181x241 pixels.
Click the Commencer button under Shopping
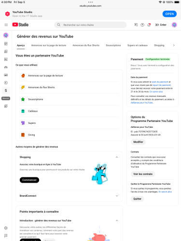point(29,180)
